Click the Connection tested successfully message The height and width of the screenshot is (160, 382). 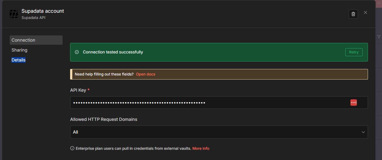113,52
